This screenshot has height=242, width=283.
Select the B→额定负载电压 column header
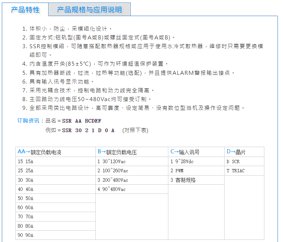tap(132, 152)
